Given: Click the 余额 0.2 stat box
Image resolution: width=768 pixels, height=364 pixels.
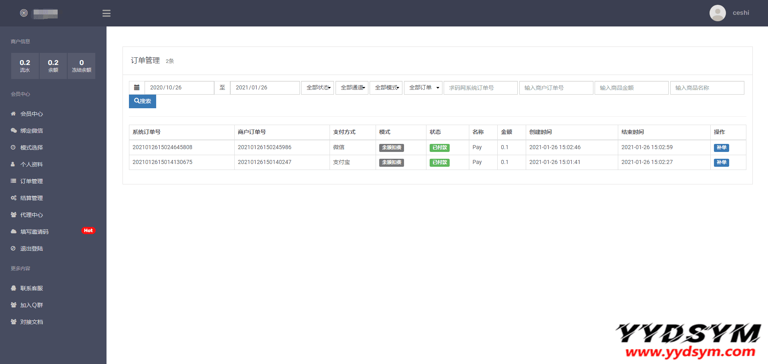Looking at the screenshot, I should (x=53, y=66).
